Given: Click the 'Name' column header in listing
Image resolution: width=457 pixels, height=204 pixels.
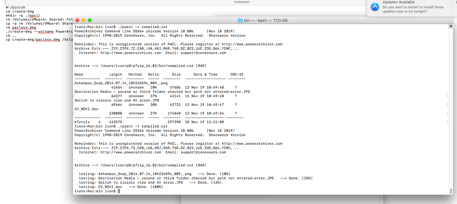Looking at the screenshot, I should [79, 74].
